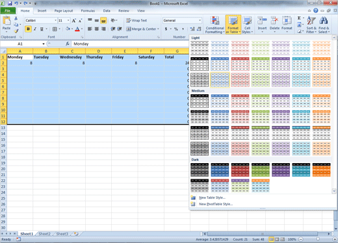Image resolution: width=338 pixels, height=243 pixels.
Task: Open the Sheet2 worksheet tab
Action: (44, 234)
